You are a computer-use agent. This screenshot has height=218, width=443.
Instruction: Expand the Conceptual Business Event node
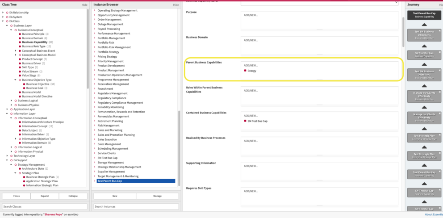point(16,50)
